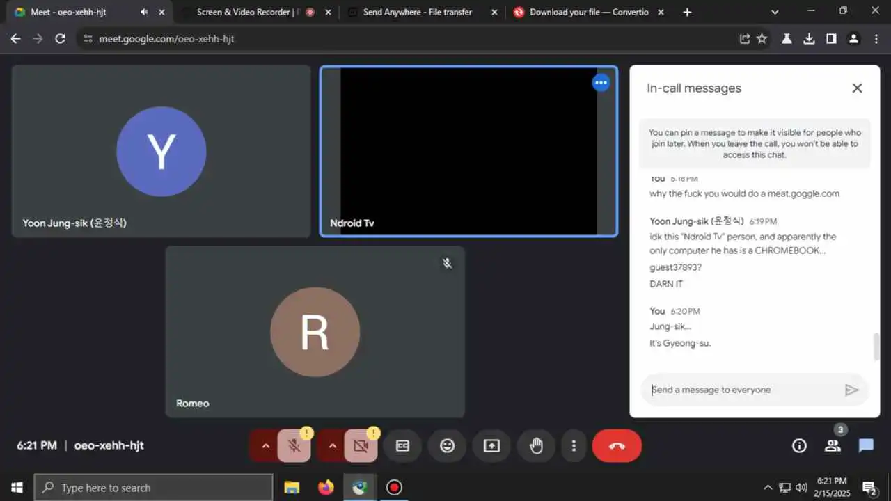
Task: Turn on the camera in call controls
Action: point(361,446)
